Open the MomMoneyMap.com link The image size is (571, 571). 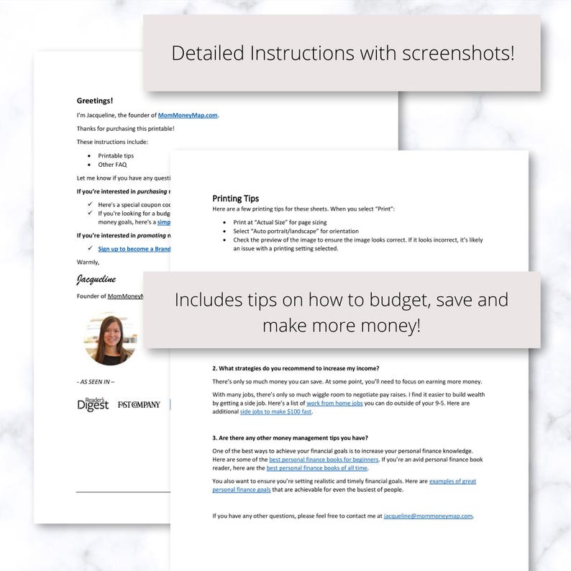(188, 115)
